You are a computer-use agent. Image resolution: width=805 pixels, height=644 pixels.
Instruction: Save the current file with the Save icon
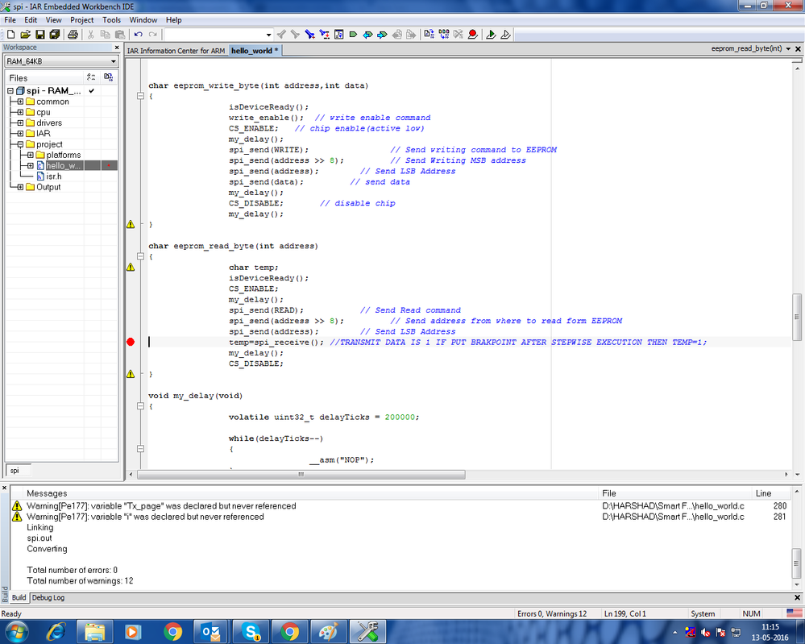[x=39, y=35]
